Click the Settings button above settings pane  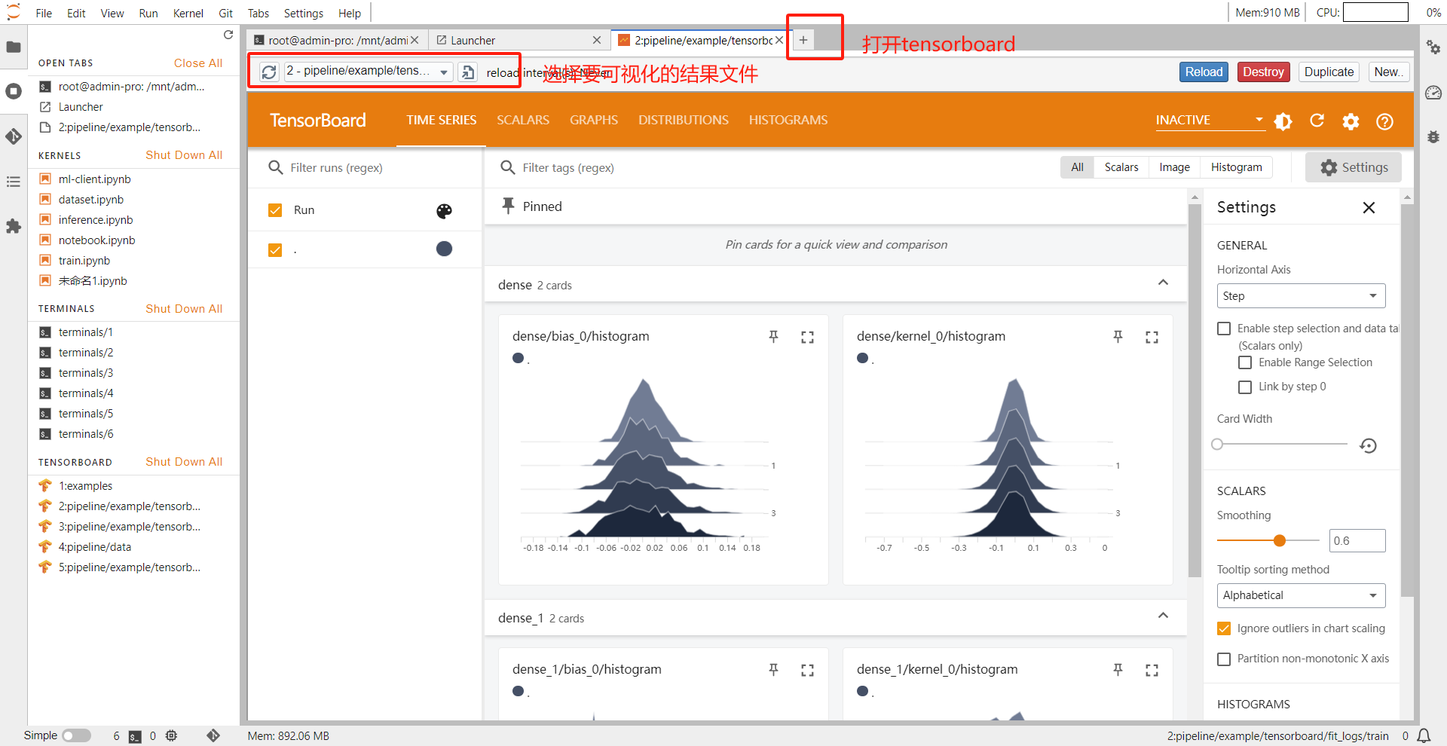click(x=1354, y=167)
